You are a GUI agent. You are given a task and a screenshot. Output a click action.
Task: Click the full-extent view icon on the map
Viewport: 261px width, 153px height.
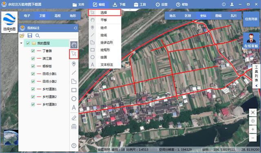click(x=253, y=113)
